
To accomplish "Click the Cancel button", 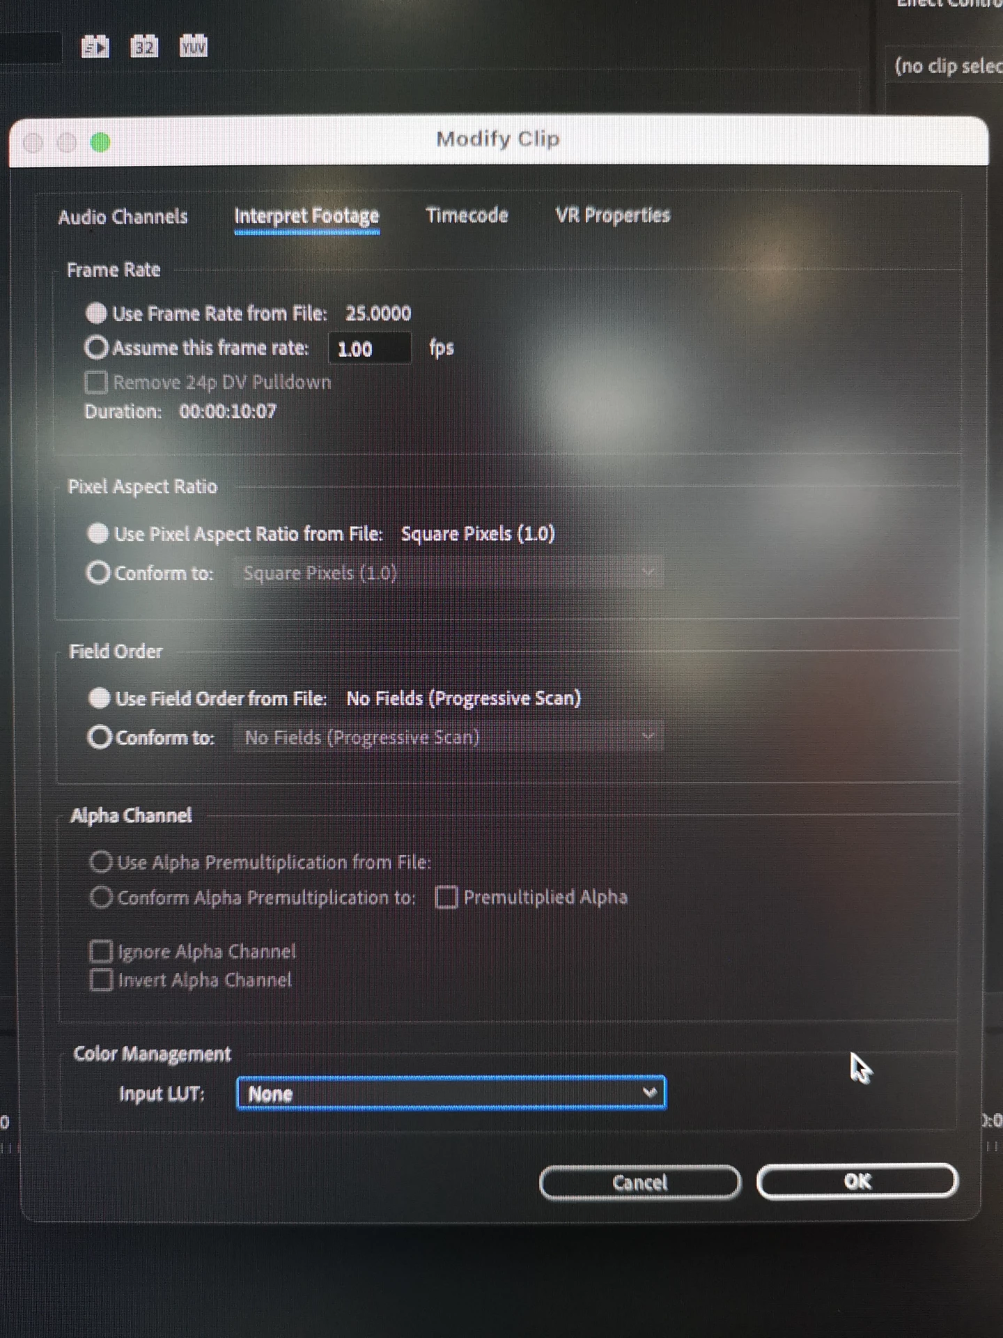I will (640, 1183).
